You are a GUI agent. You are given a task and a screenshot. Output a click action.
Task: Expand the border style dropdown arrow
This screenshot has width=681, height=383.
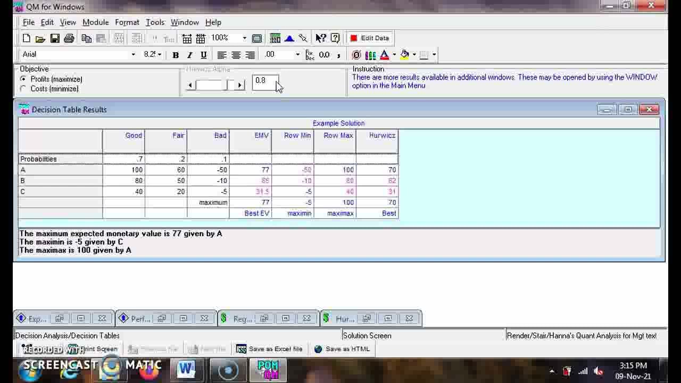click(x=434, y=55)
